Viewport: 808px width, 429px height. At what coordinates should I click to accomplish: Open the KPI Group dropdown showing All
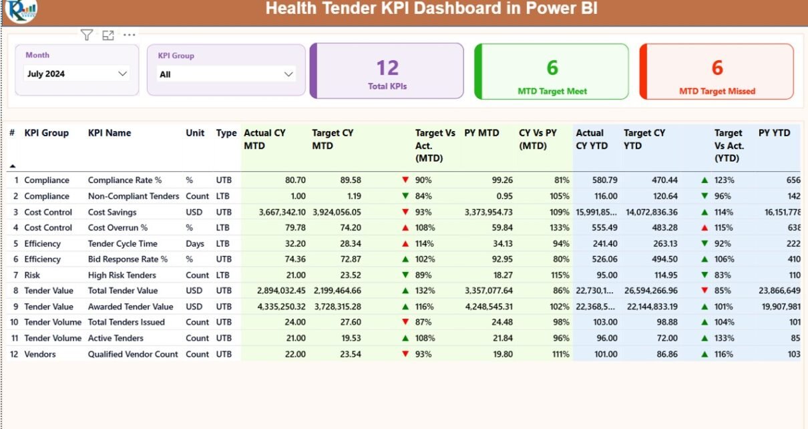click(288, 74)
